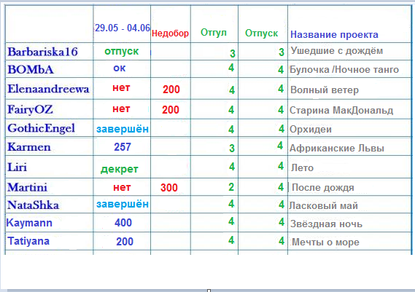Select the project 'Булочка /Ночное танго'
415x292 pixels.
pos(344,70)
